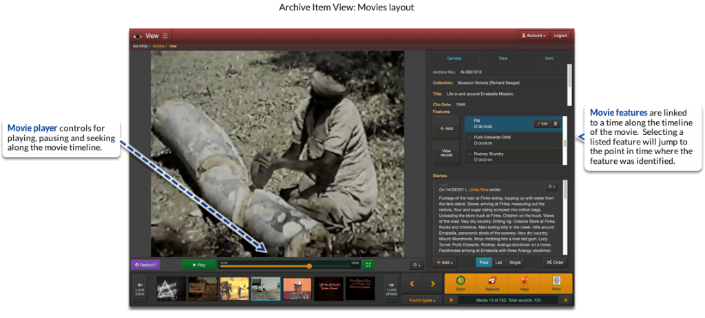Viewport: 705px width, 318px height.
Task: Open the thumbnail of man in cap
Action: coord(297,289)
